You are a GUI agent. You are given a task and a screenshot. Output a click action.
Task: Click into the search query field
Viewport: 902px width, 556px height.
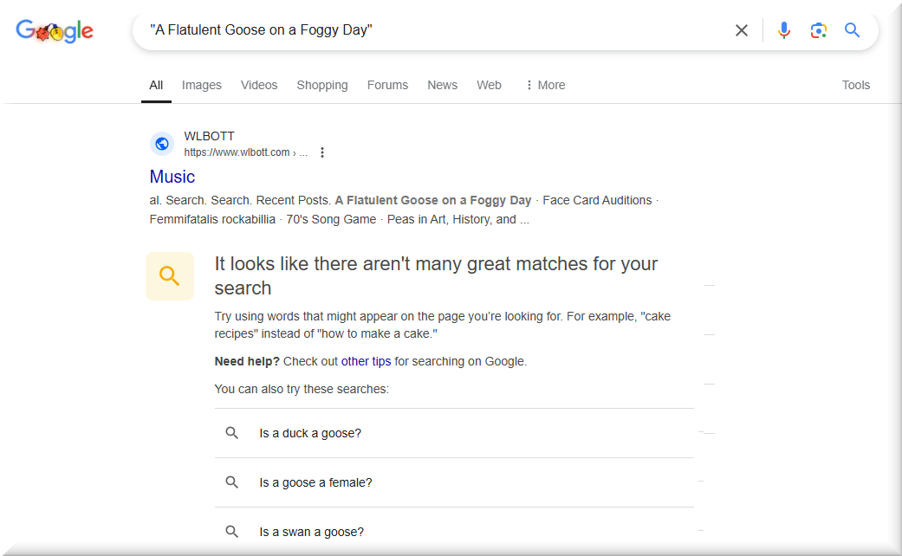coord(433,30)
